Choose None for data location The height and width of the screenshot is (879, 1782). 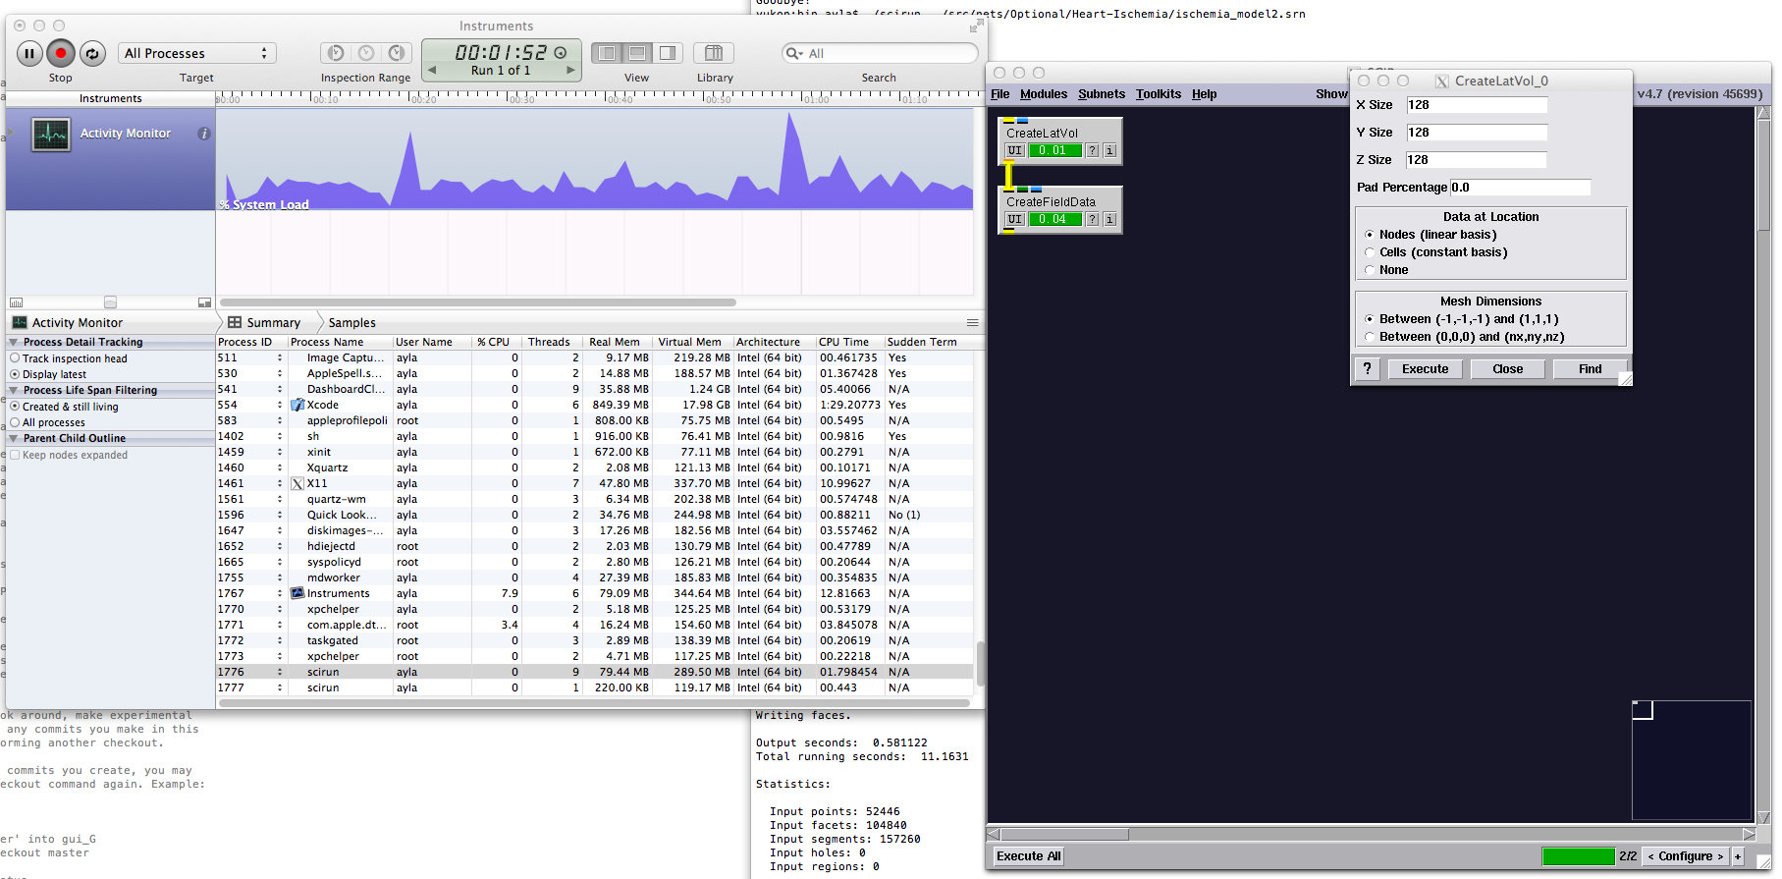(x=1370, y=270)
